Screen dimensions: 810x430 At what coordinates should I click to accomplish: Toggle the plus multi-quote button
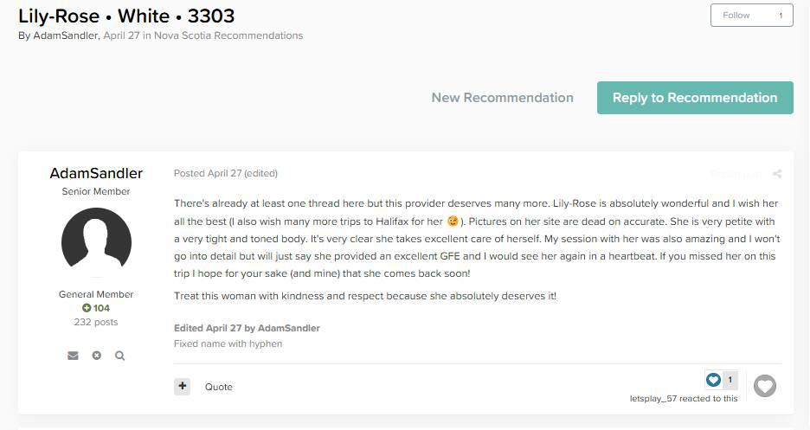[x=182, y=387]
